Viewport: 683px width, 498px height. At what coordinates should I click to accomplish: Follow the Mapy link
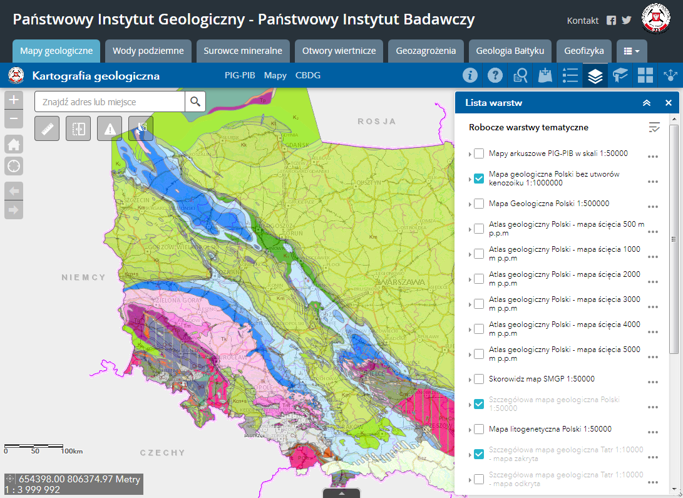[275, 75]
